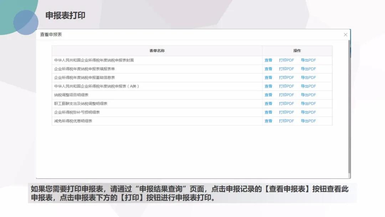打印基础信息表的PDF
This screenshot has height=217, width=385.
pos(286,77)
